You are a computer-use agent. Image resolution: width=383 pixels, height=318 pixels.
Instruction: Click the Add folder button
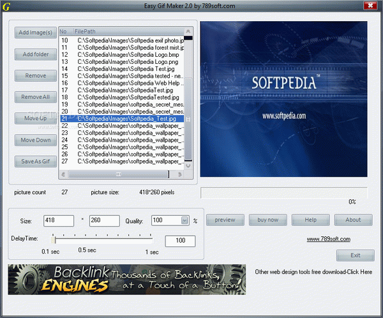36,54
